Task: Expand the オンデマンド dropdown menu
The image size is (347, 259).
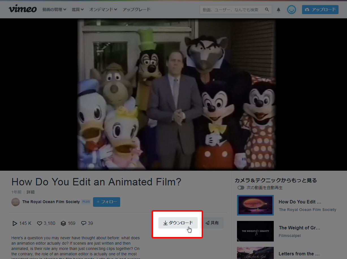Action: pos(103,10)
